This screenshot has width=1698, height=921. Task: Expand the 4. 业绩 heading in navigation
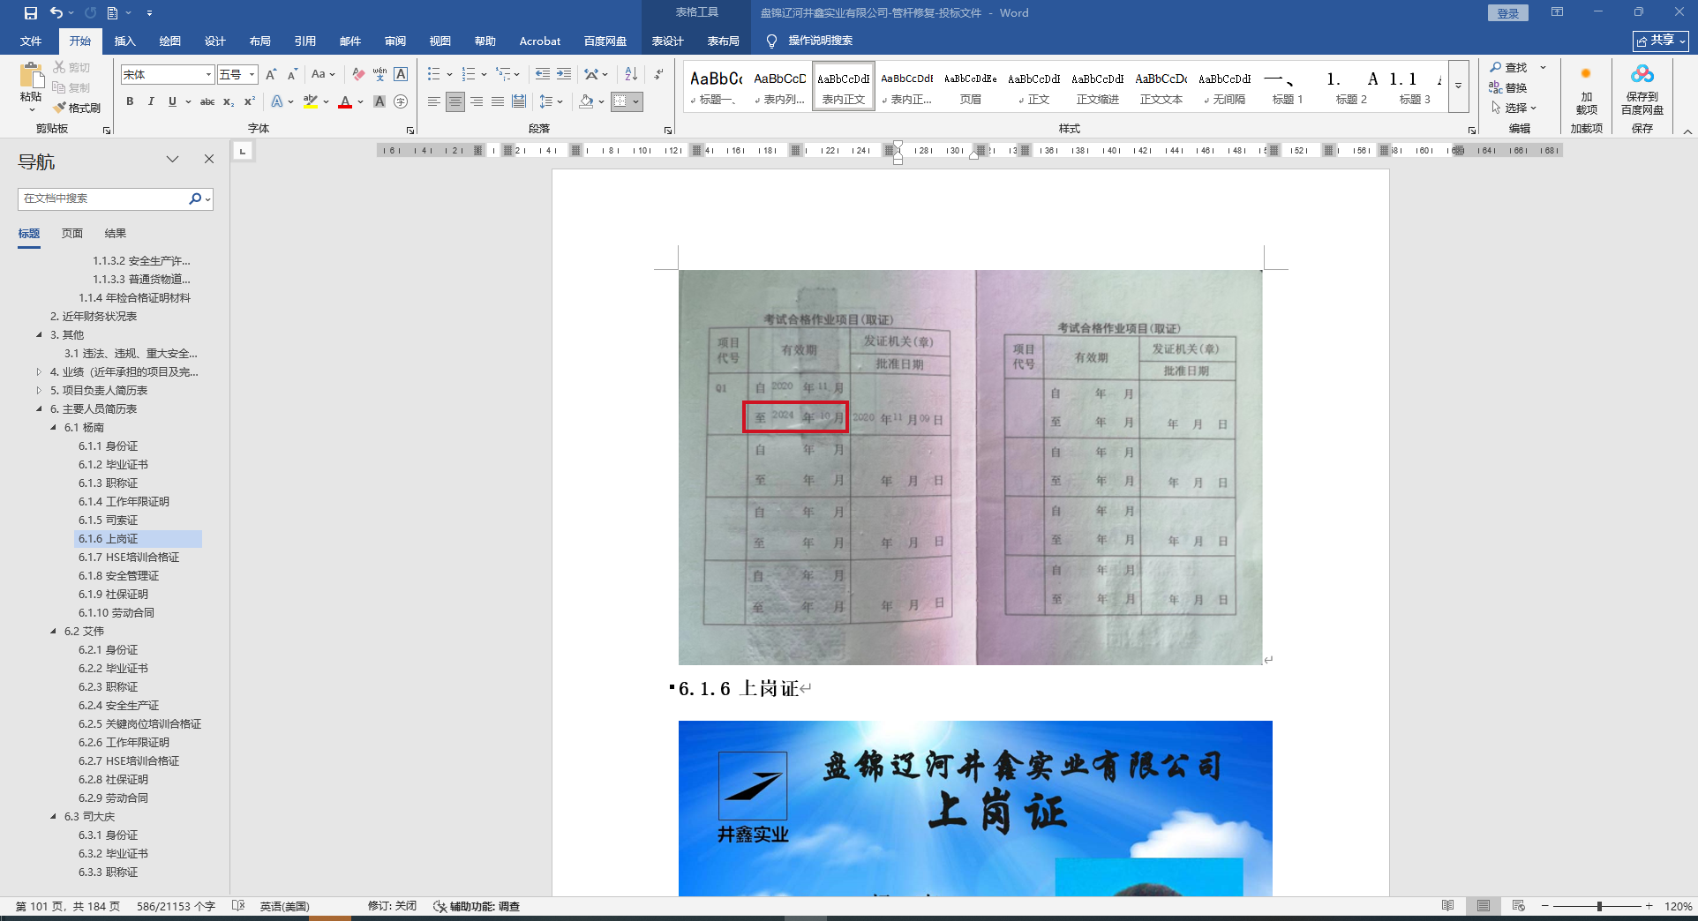[39, 372]
